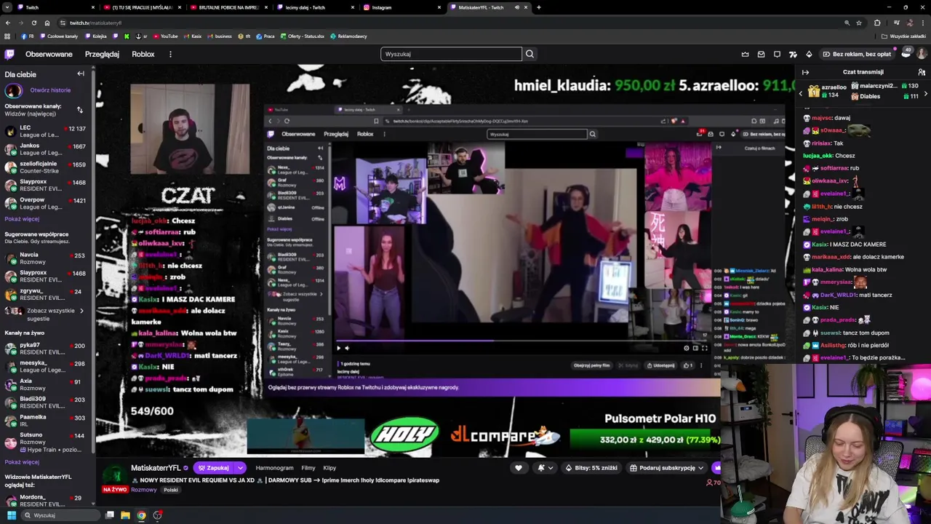Go to Obserwowane in Twitch nav
This screenshot has width=931, height=524.
click(x=49, y=54)
